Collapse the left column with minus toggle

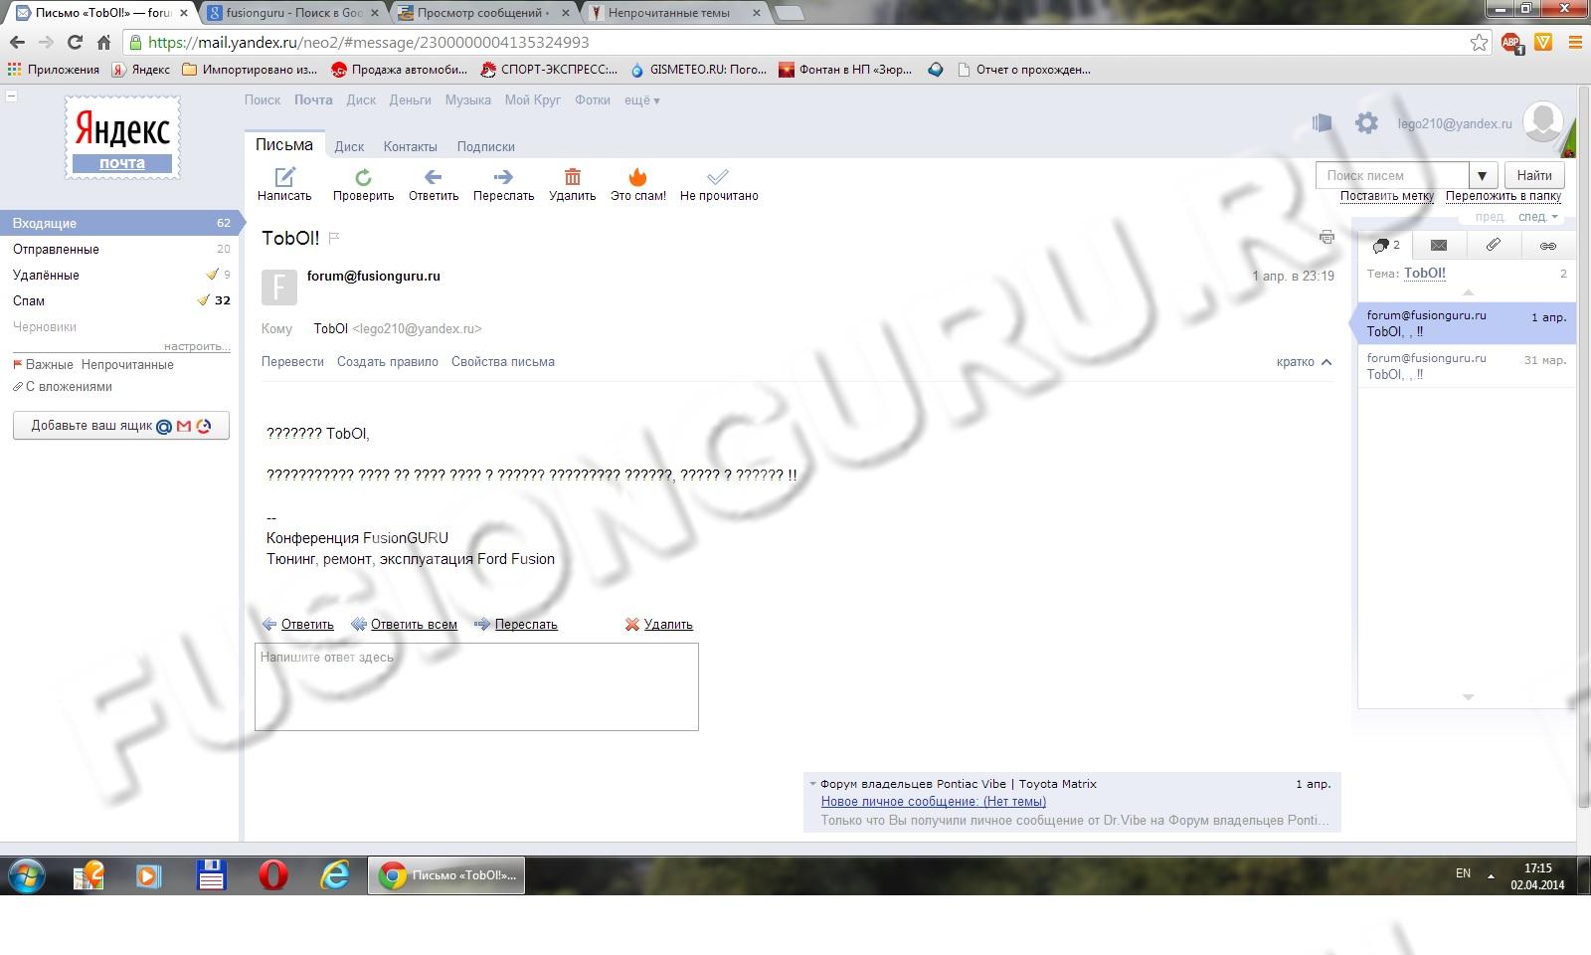12,96
